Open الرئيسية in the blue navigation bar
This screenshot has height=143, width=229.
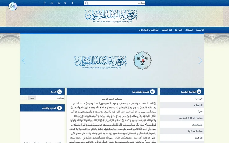200,30
